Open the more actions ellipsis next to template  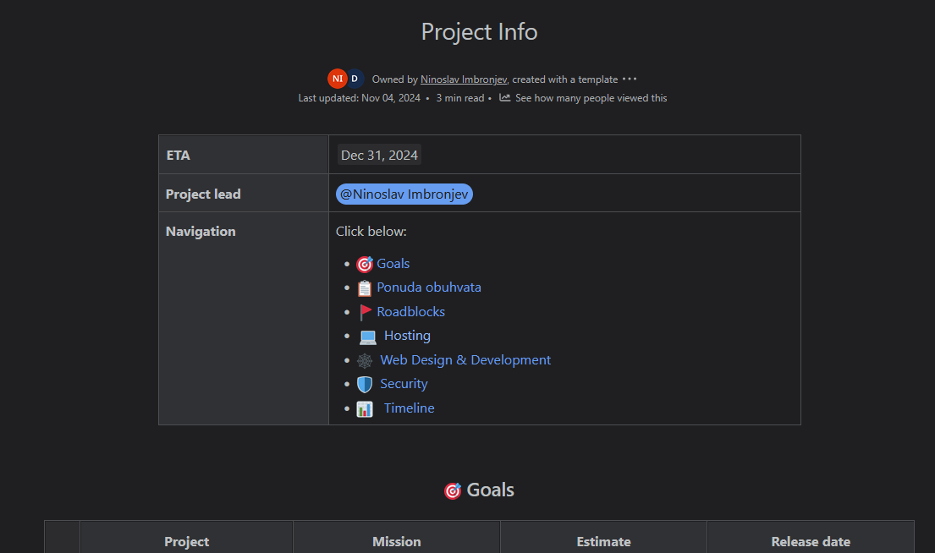pos(629,79)
